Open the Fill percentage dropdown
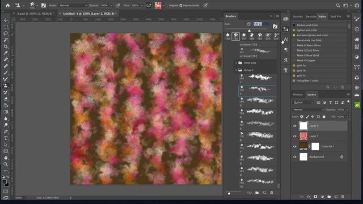 [348, 117]
